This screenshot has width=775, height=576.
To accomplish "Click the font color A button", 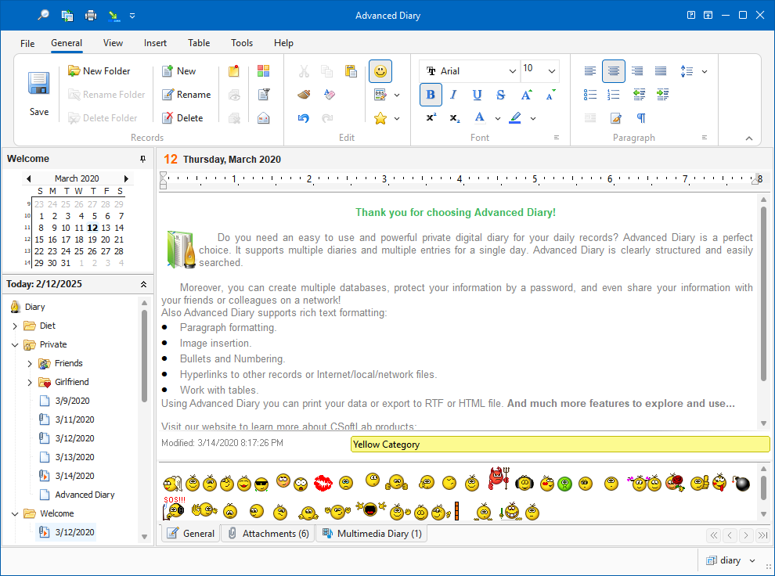I will pyautogui.click(x=479, y=118).
